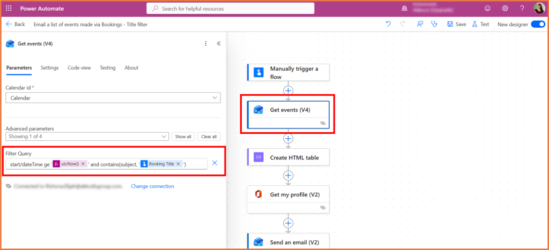Image resolution: width=549 pixels, height=250 pixels.
Task: Click the search for helpful resources box
Action: (231, 9)
